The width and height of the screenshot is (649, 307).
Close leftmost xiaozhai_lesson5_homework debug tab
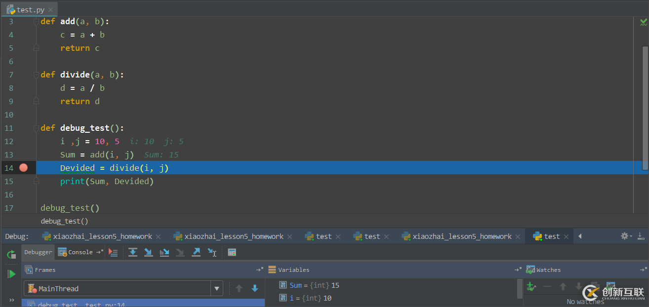click(x=158, y=237)
